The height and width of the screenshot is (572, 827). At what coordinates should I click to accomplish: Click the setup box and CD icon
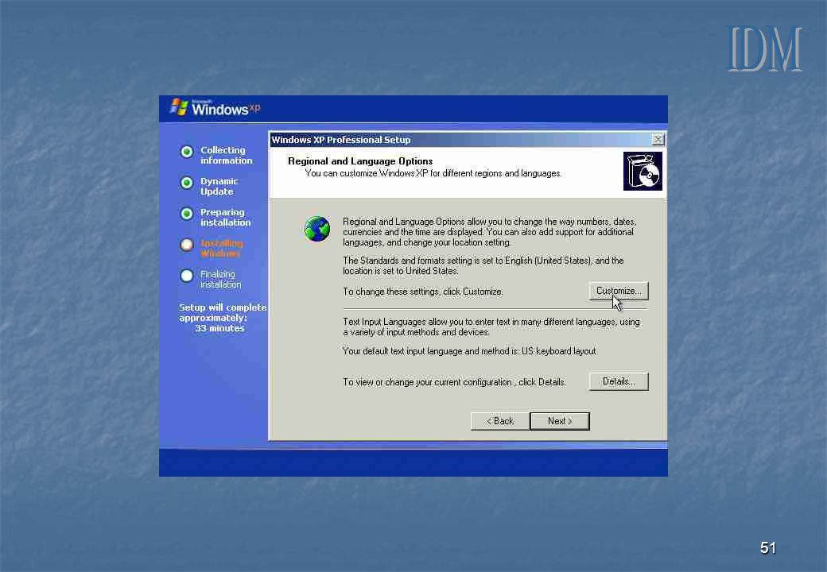(x=643, y=171)
